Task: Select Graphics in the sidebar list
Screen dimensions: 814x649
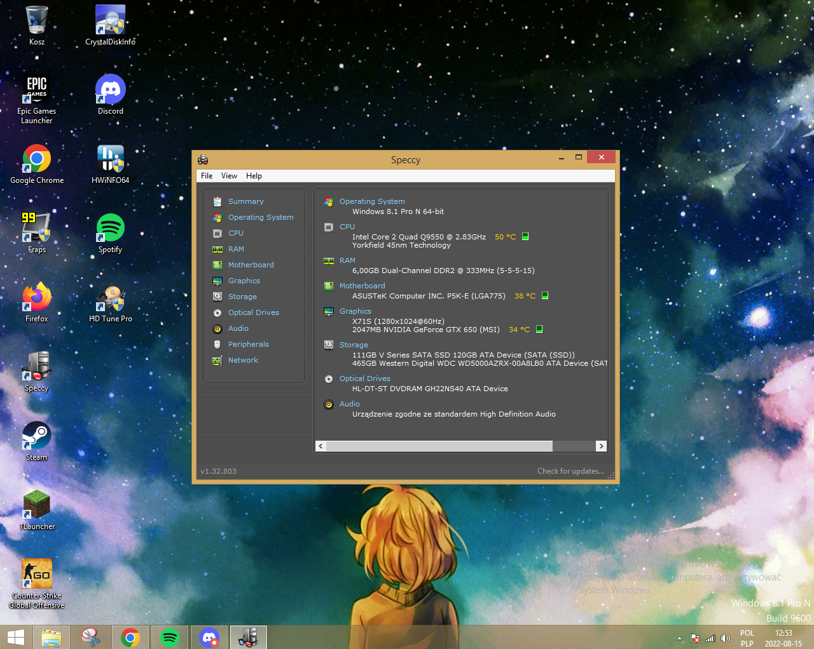Action: coord(244,281)
